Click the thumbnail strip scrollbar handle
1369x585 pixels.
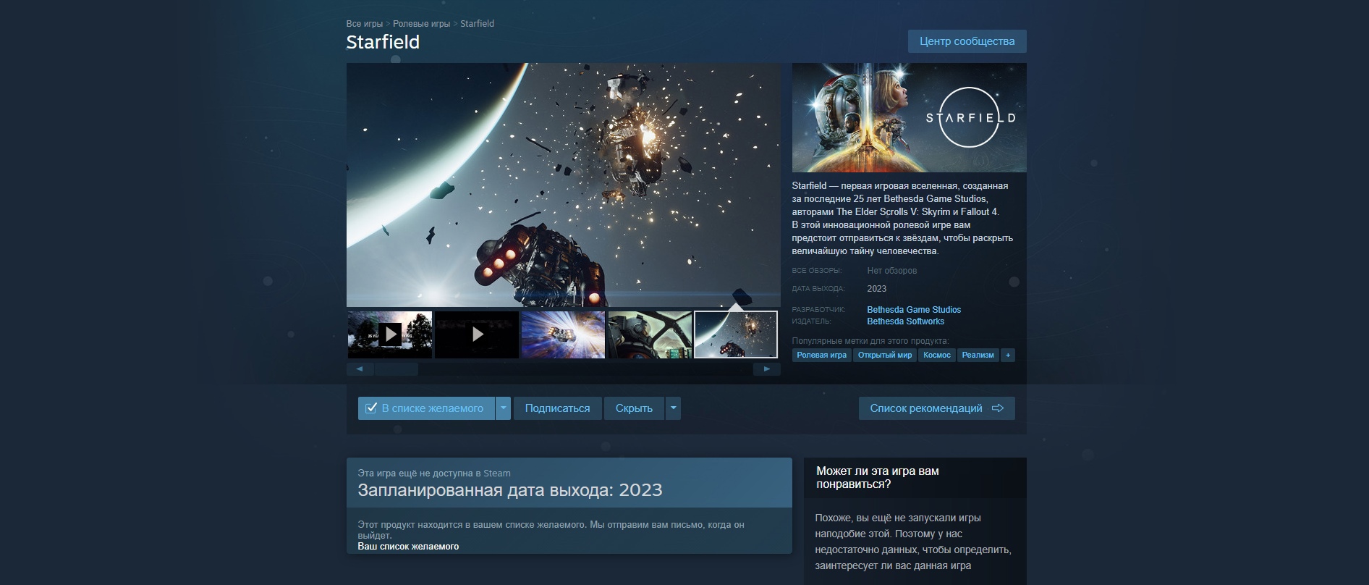(x=397, y=369)
